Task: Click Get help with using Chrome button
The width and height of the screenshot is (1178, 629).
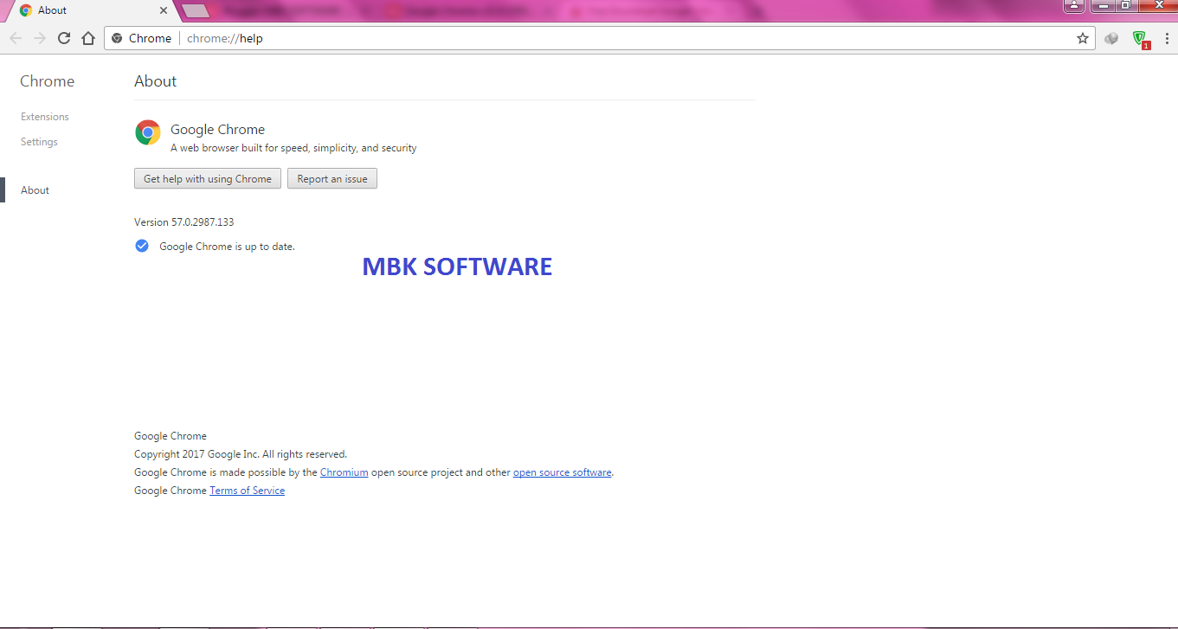Action: click(x=208, y=179)
